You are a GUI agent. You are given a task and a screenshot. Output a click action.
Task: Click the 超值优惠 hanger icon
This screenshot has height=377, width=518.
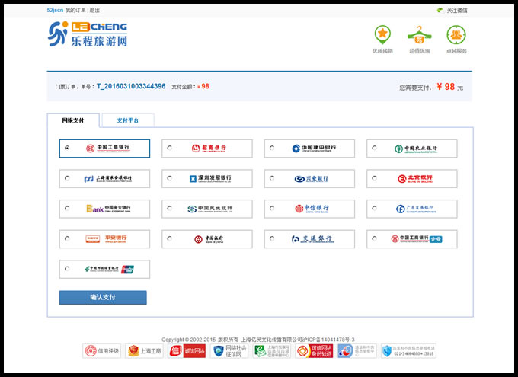tap(419, 34)
